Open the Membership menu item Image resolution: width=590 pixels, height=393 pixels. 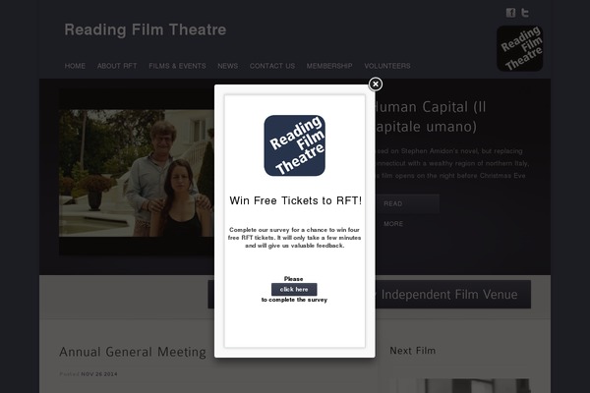[x=329, y=66]
